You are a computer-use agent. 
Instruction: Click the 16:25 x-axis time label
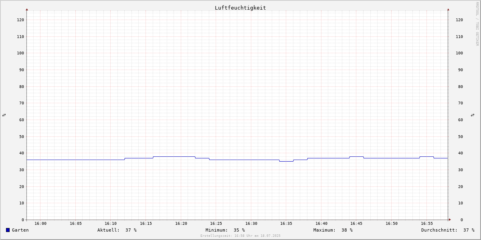pos(216,224)
